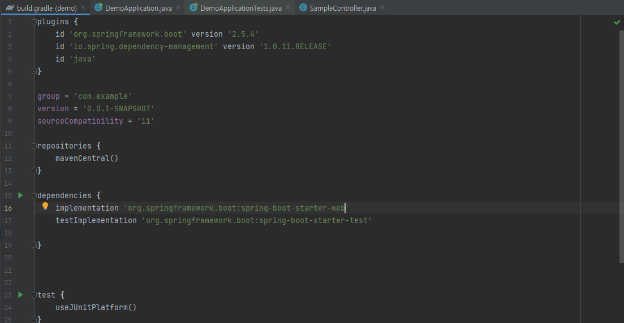
Task: Click the 'io.spring.dependency-management' string
Action: tap(144, 46)
